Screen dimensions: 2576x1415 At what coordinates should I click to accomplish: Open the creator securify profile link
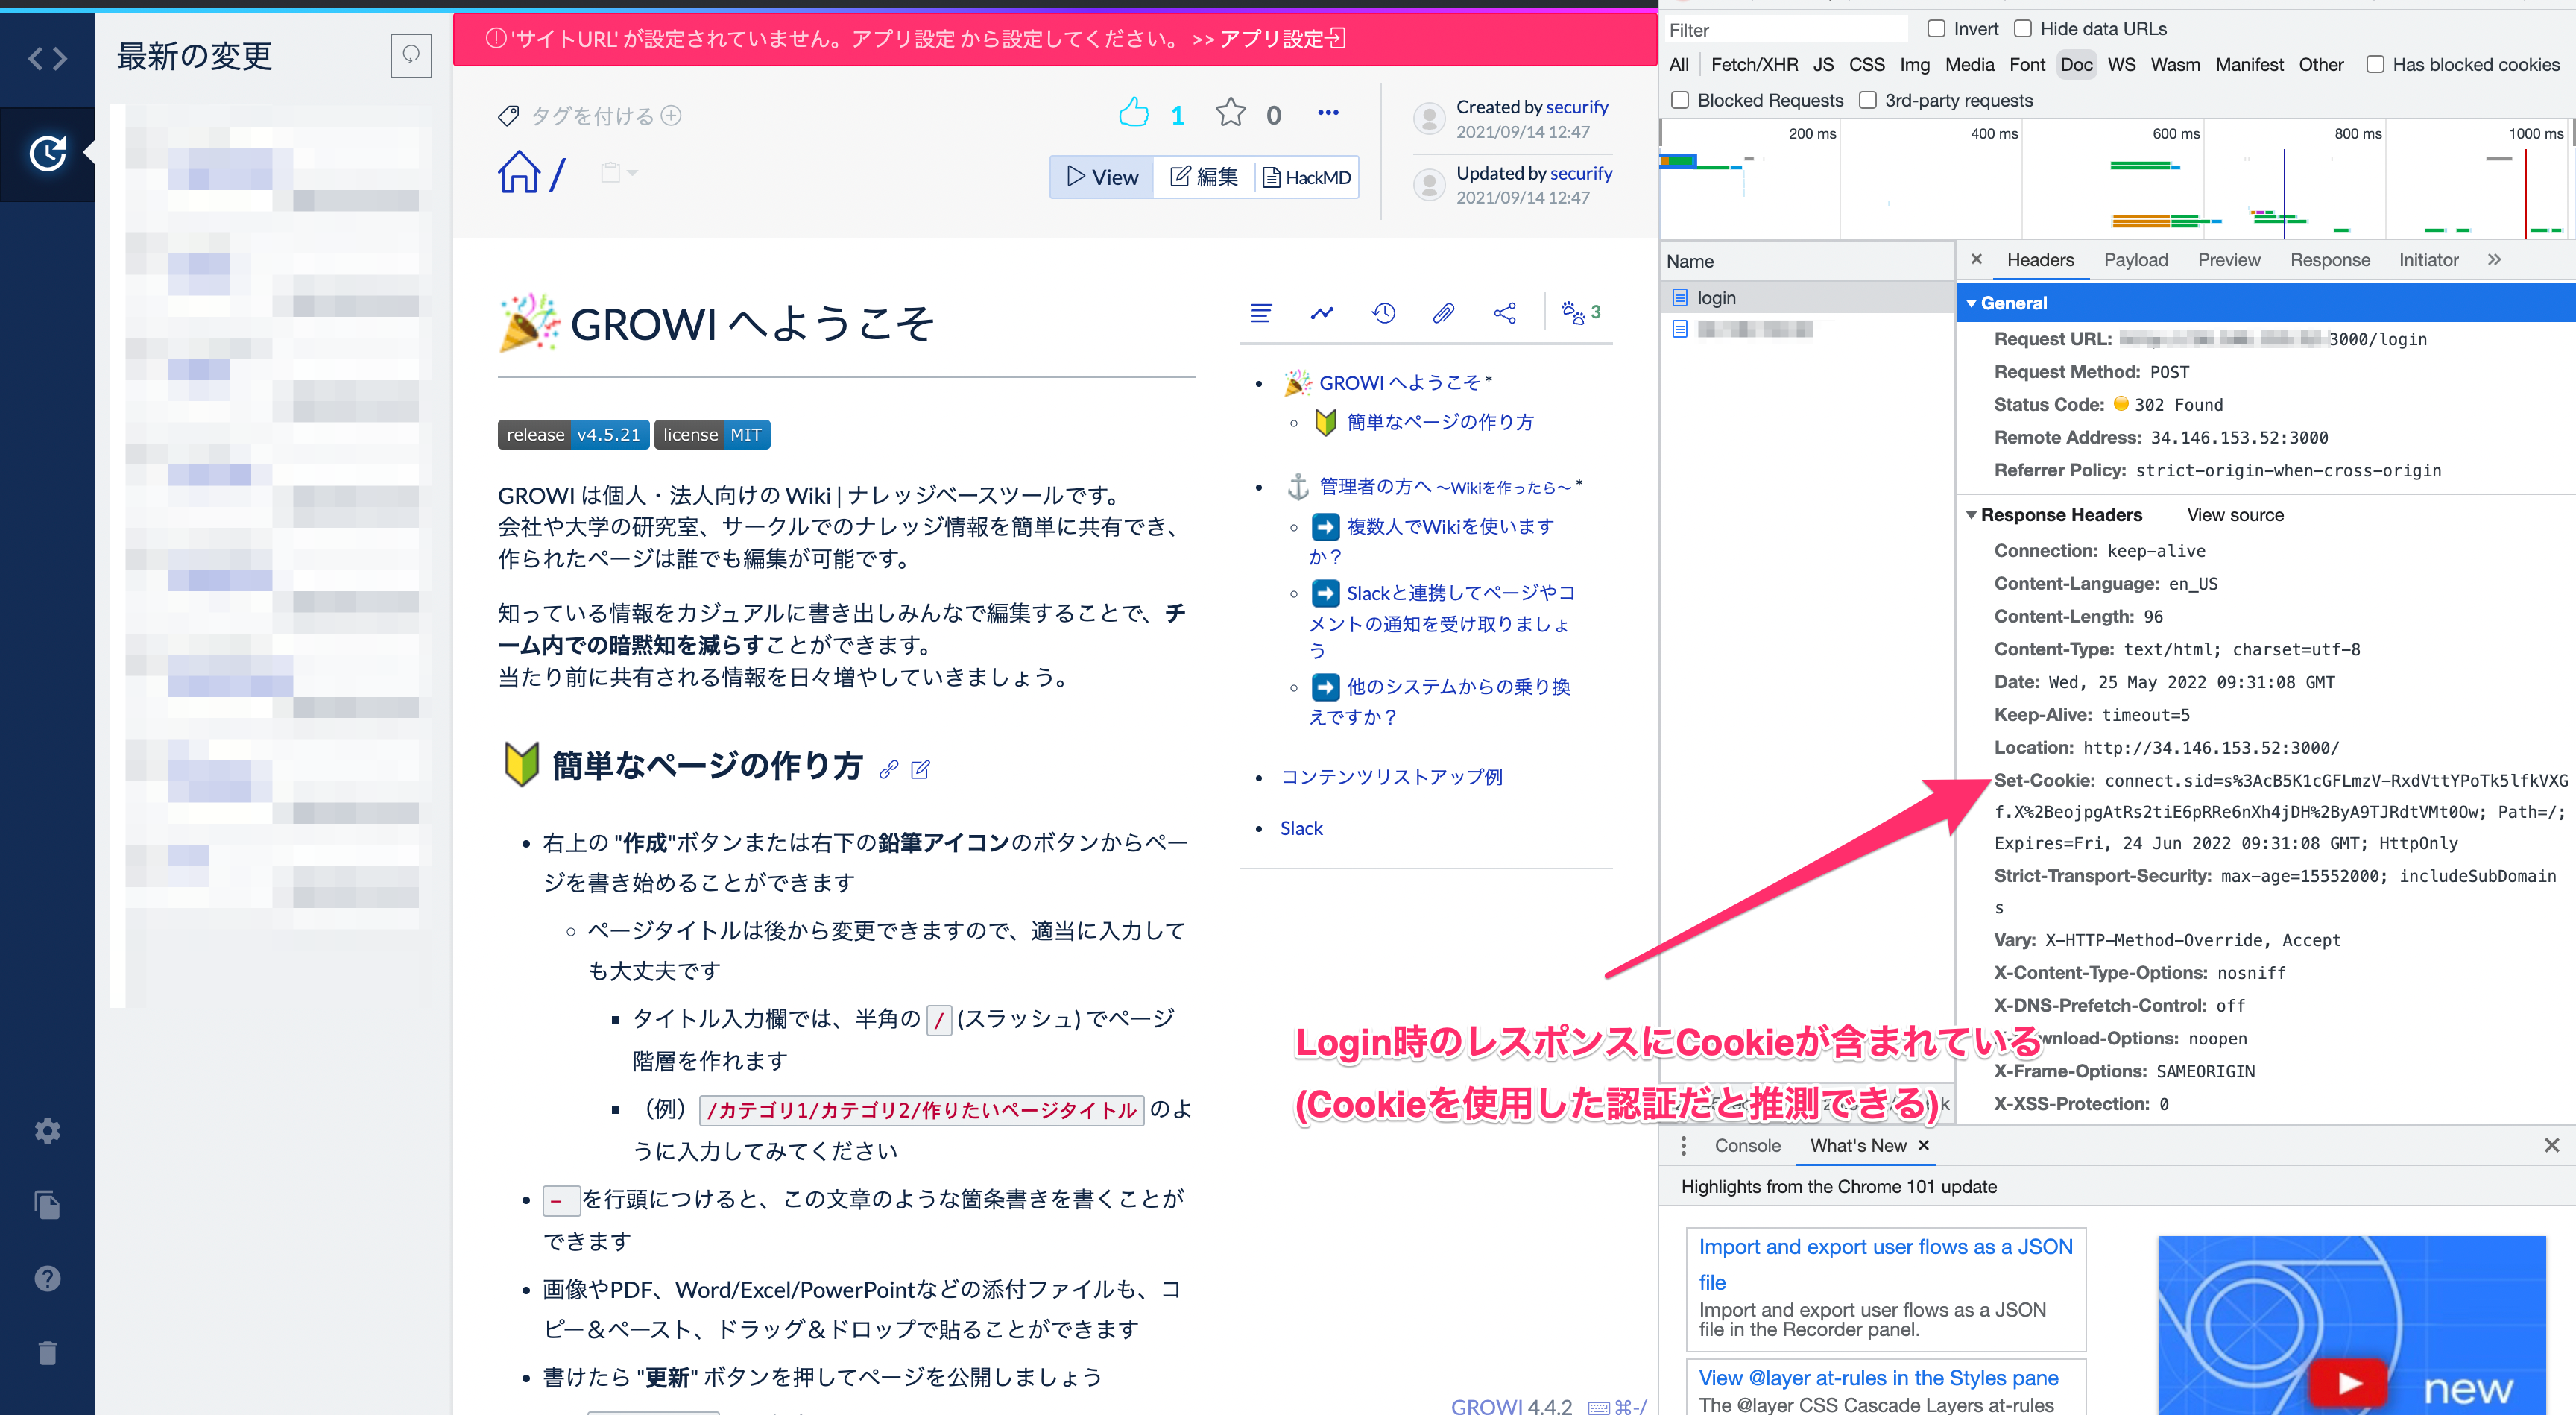1577,107
